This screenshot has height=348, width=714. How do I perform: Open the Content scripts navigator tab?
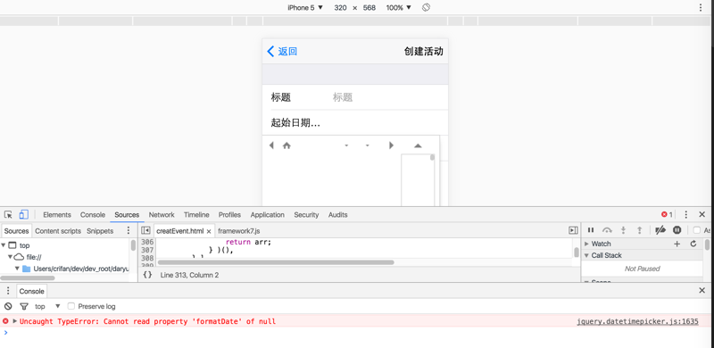pos(58,231)
